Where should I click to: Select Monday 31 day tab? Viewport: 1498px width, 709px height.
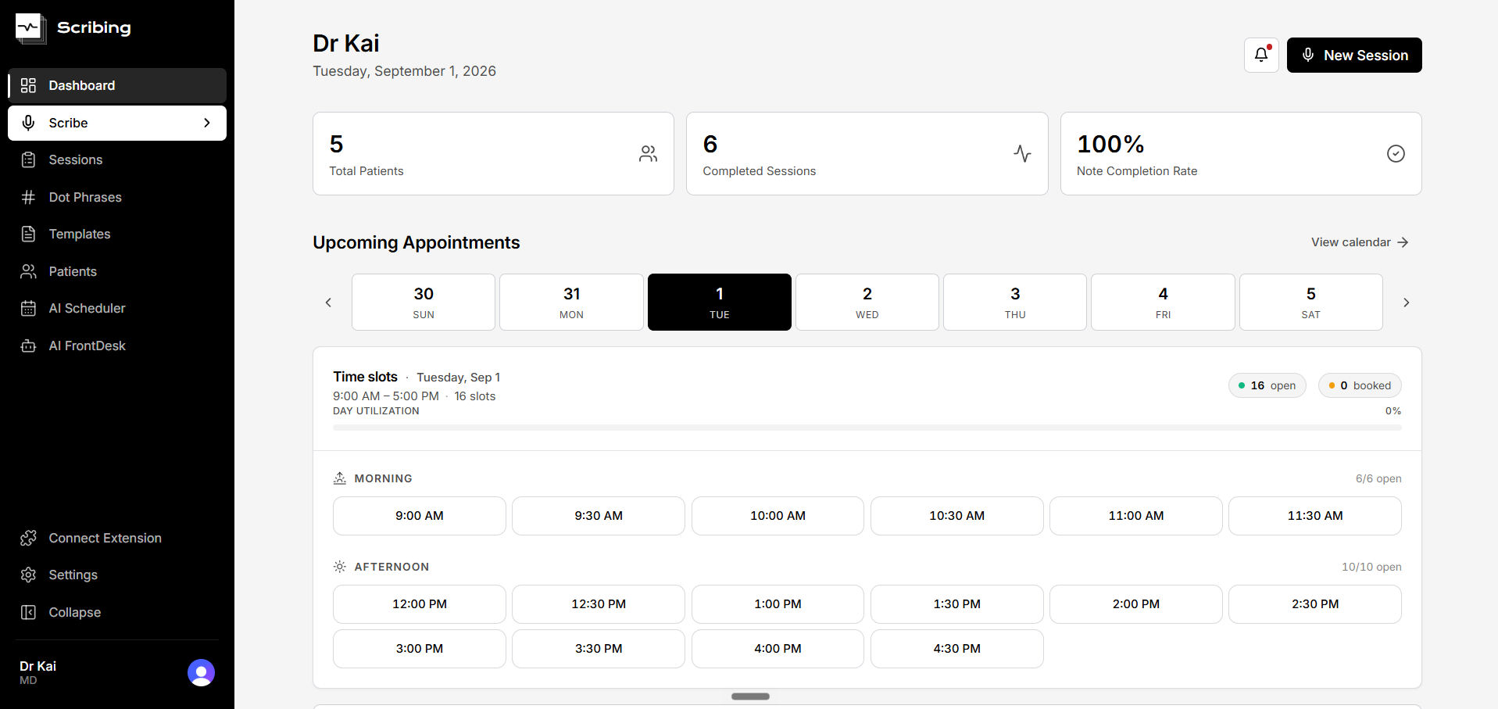click(x=571, y=303)
